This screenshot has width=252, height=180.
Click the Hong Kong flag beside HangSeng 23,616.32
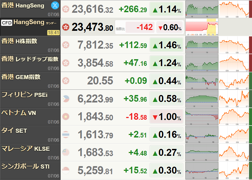point(66,9)
